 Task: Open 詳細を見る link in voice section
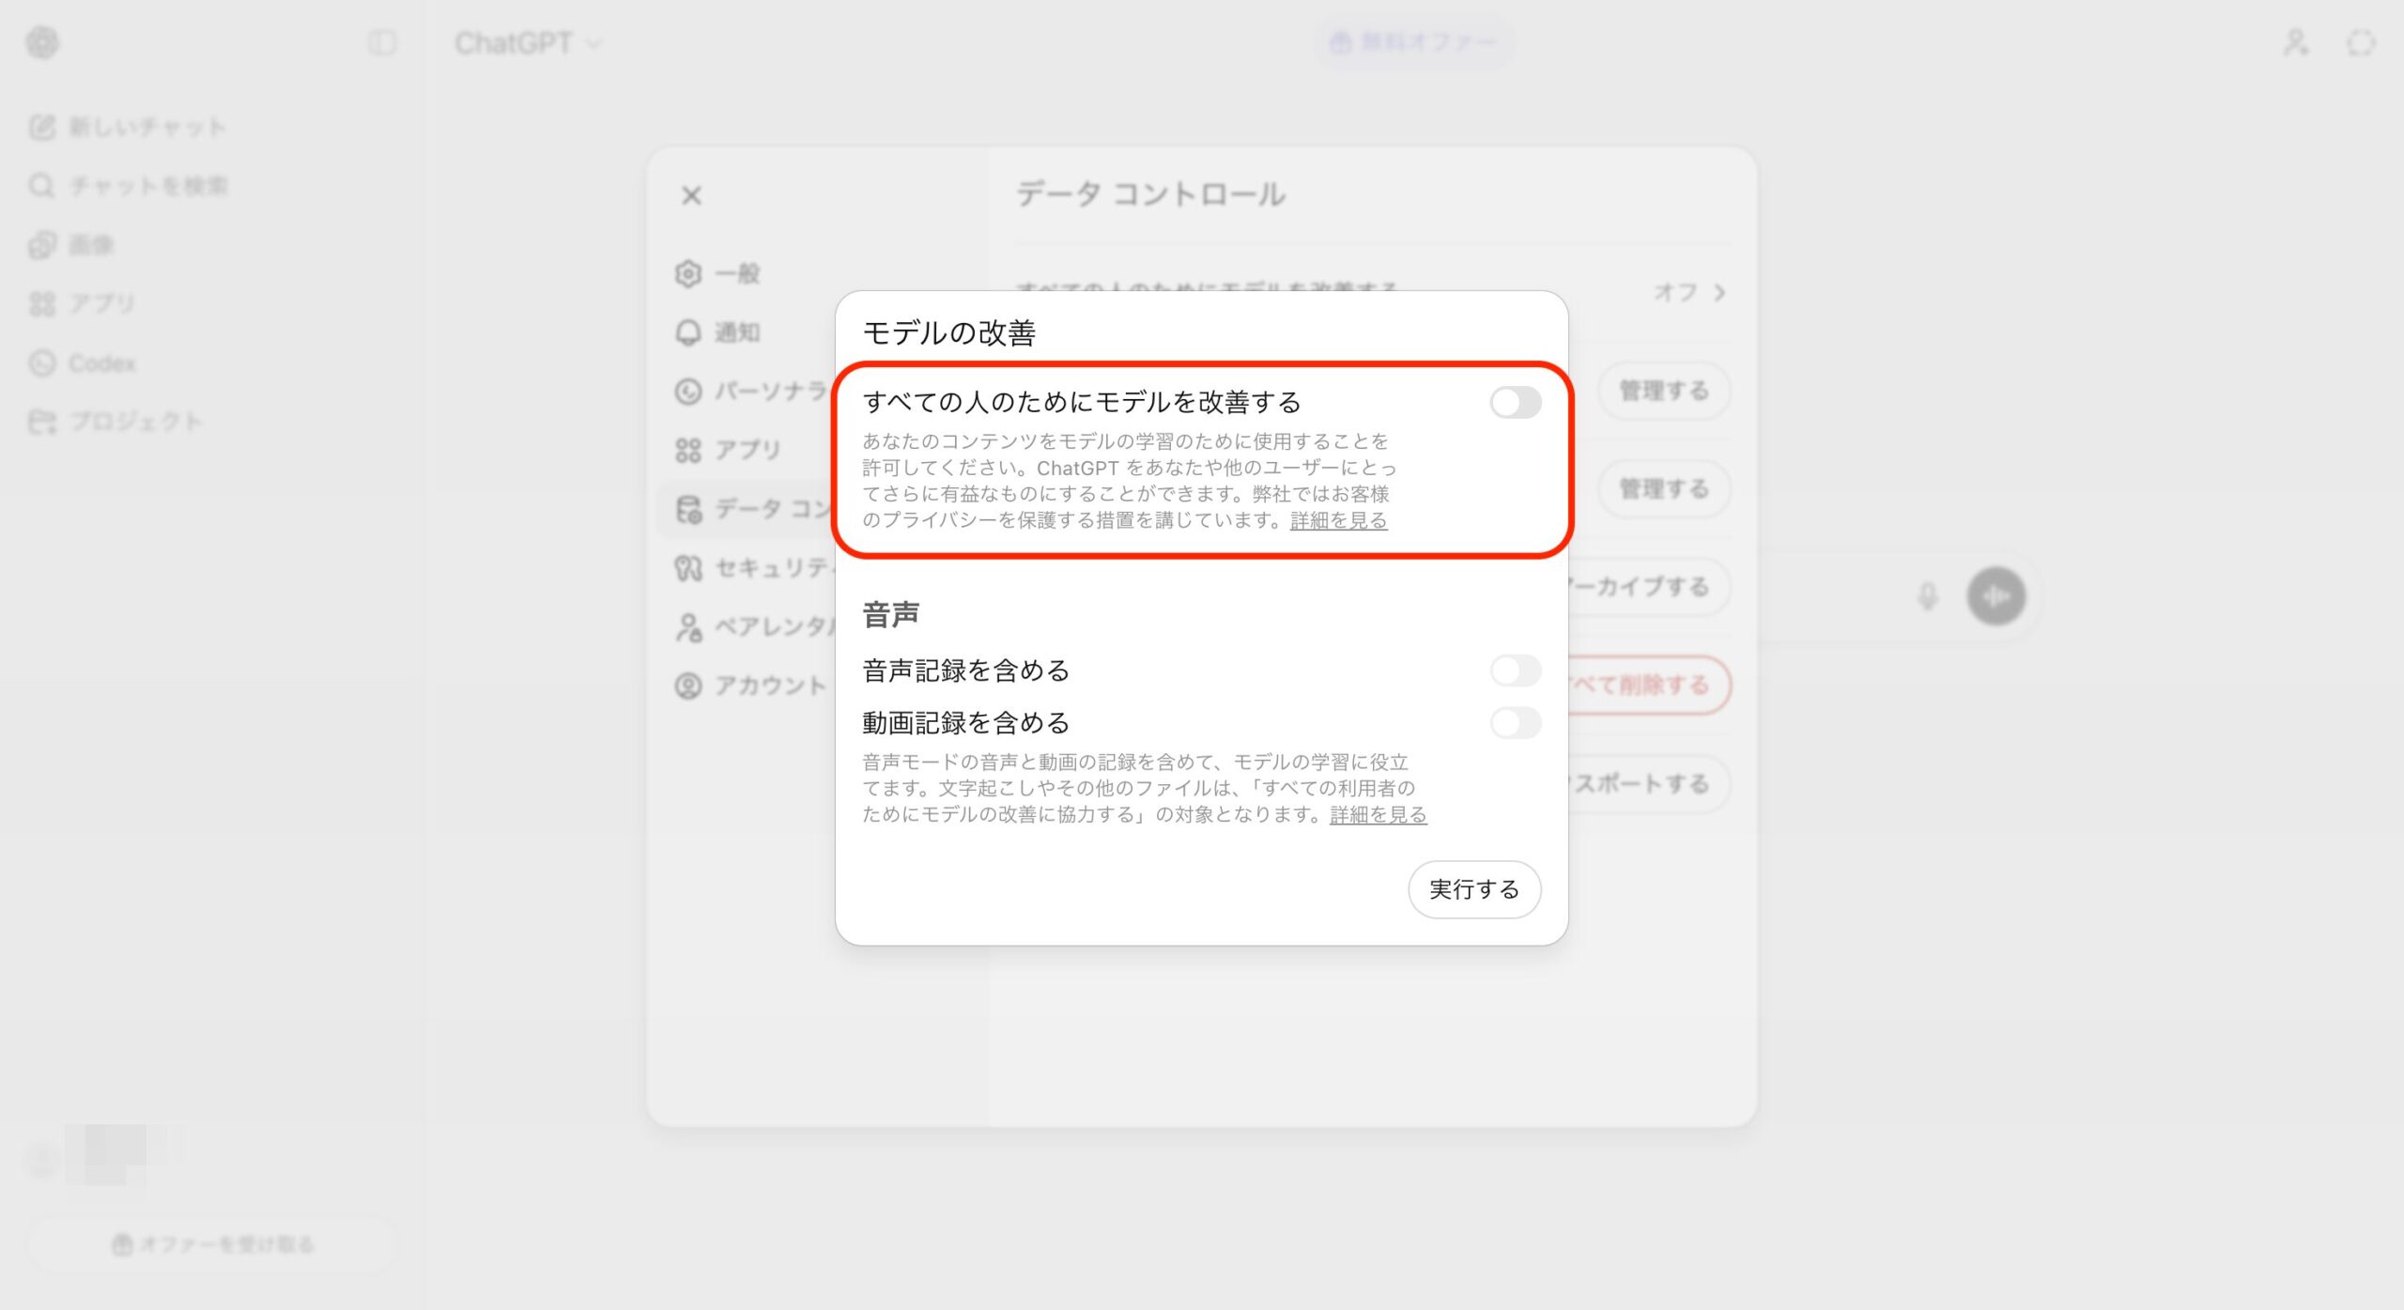click(1378, 814)
